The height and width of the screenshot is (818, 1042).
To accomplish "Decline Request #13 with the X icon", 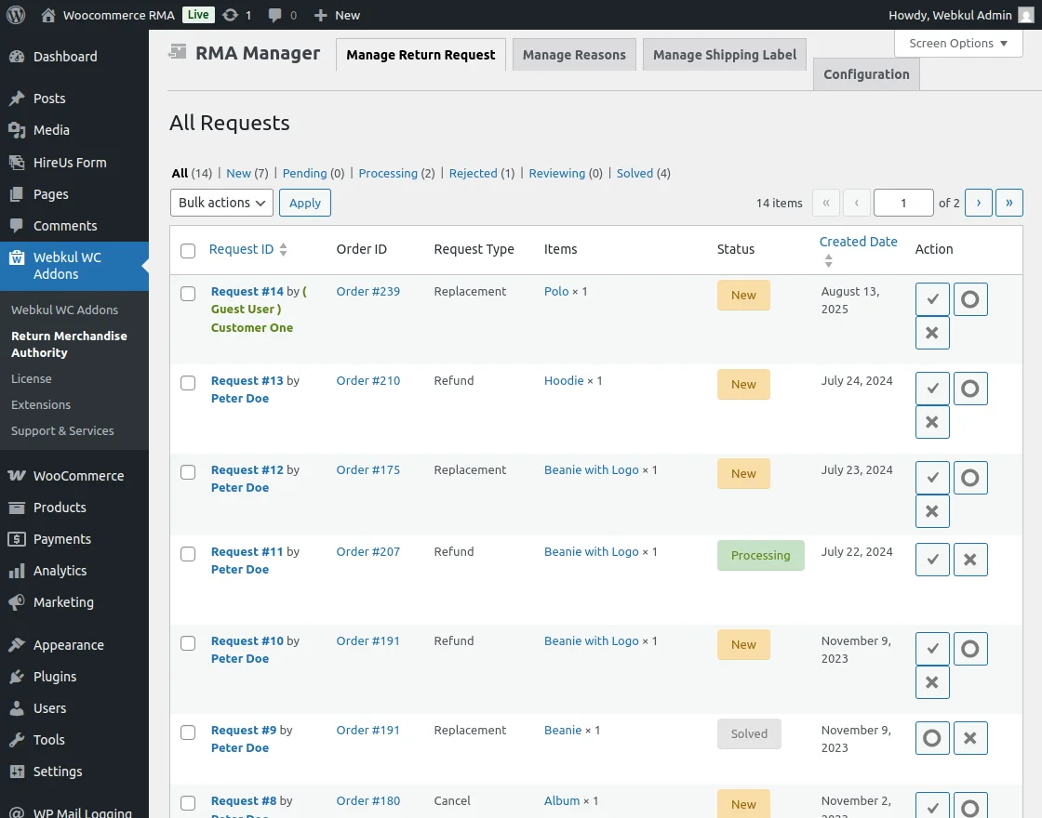I will click(x=932, y=422).
